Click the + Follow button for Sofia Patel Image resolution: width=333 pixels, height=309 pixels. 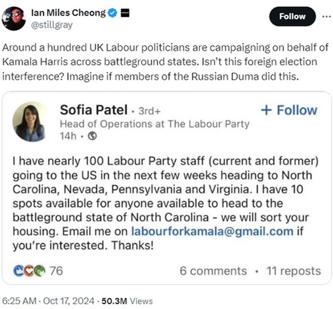tap(289, 110)
